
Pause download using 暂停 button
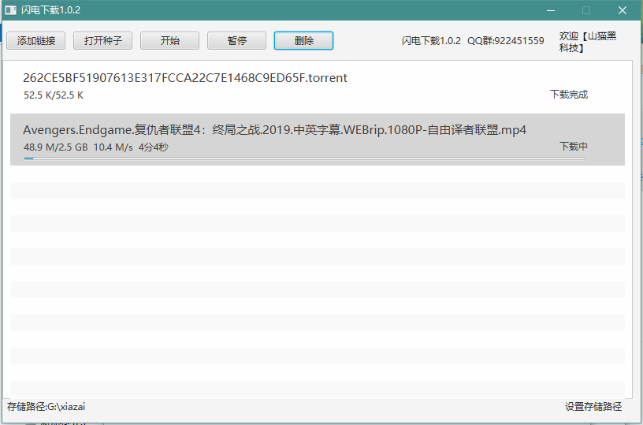[236, 41]
